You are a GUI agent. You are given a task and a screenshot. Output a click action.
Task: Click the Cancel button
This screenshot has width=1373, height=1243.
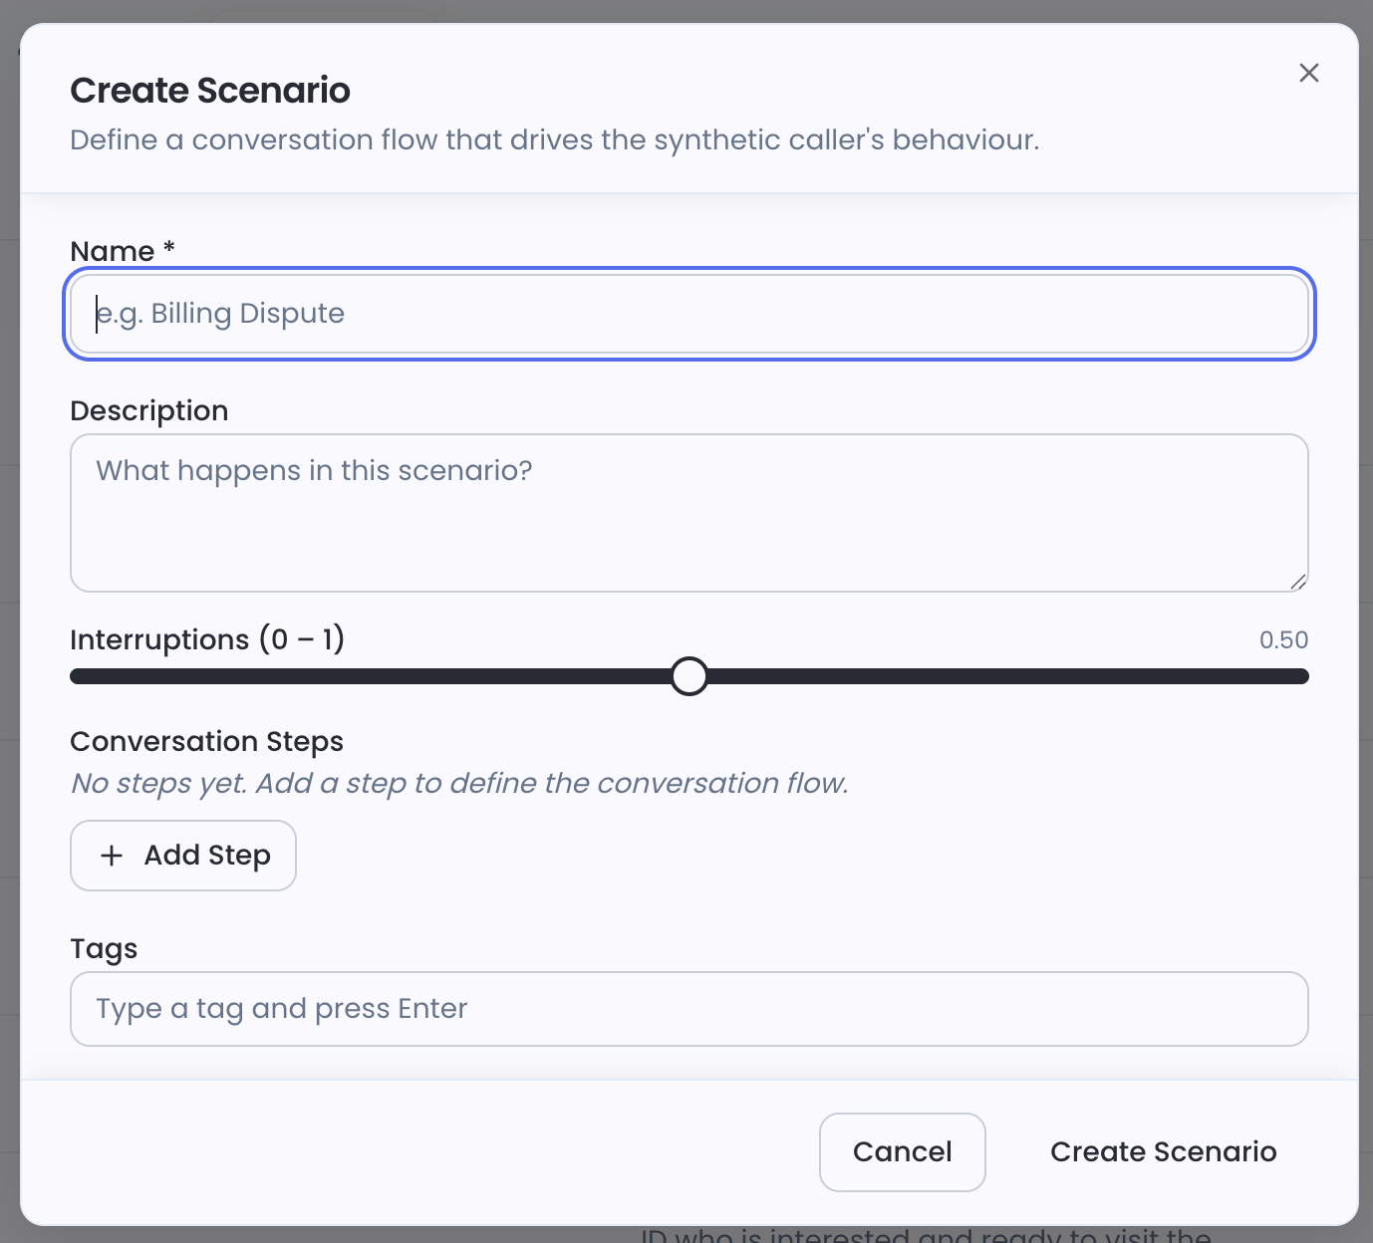(x=902, y=1152)
